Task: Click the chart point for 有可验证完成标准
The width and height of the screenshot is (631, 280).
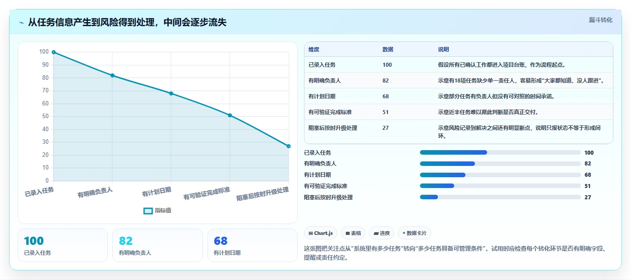Action: [230, 115]
